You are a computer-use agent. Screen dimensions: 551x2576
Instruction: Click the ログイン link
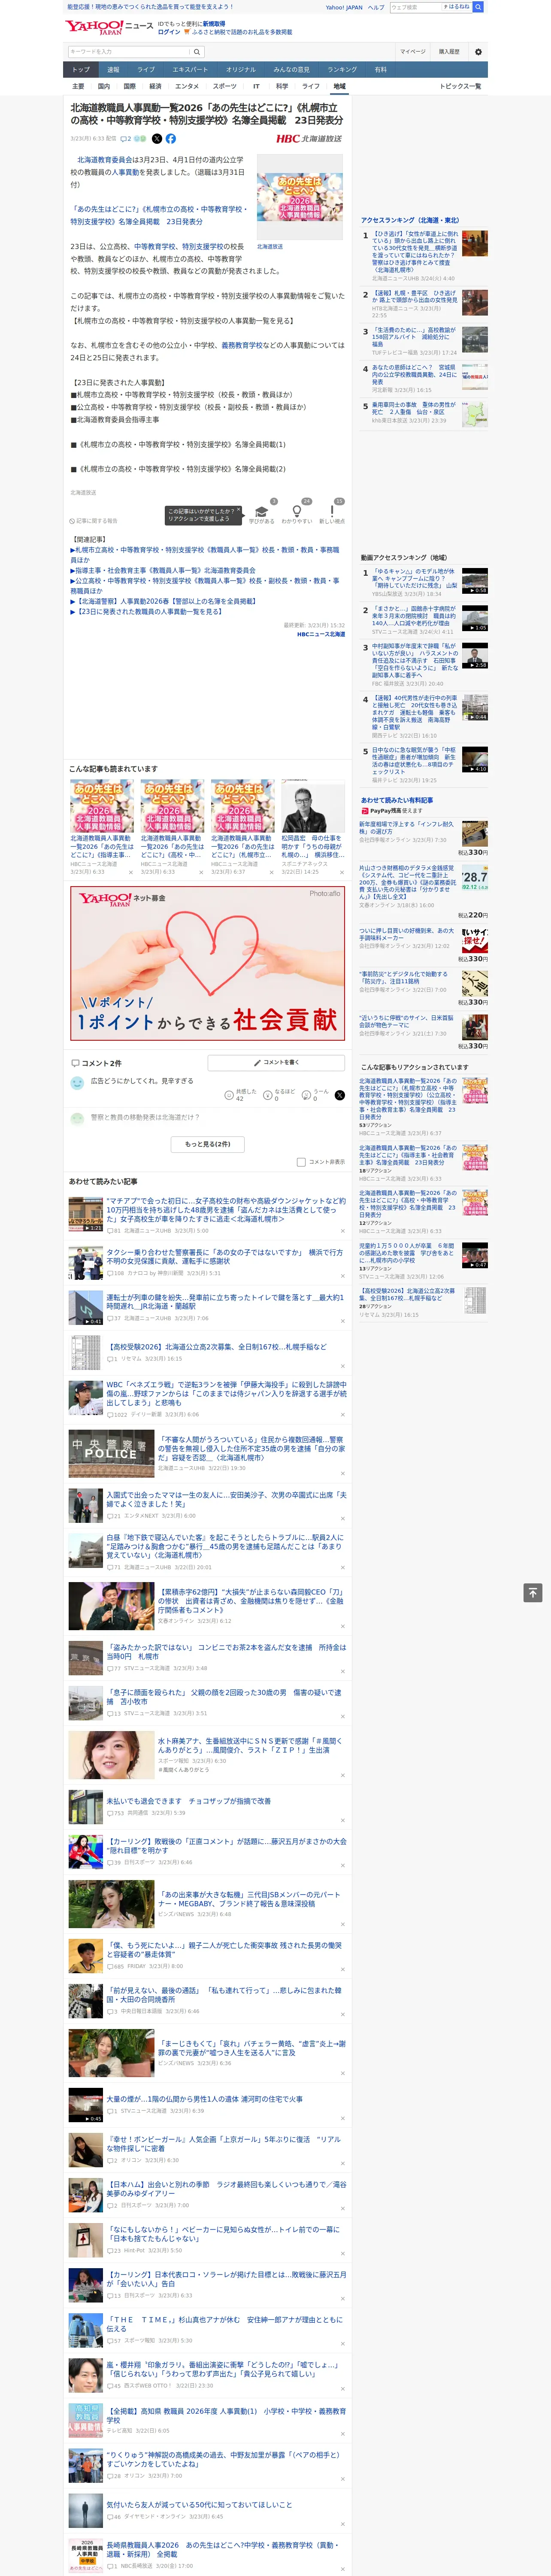[x=169, y=32]
